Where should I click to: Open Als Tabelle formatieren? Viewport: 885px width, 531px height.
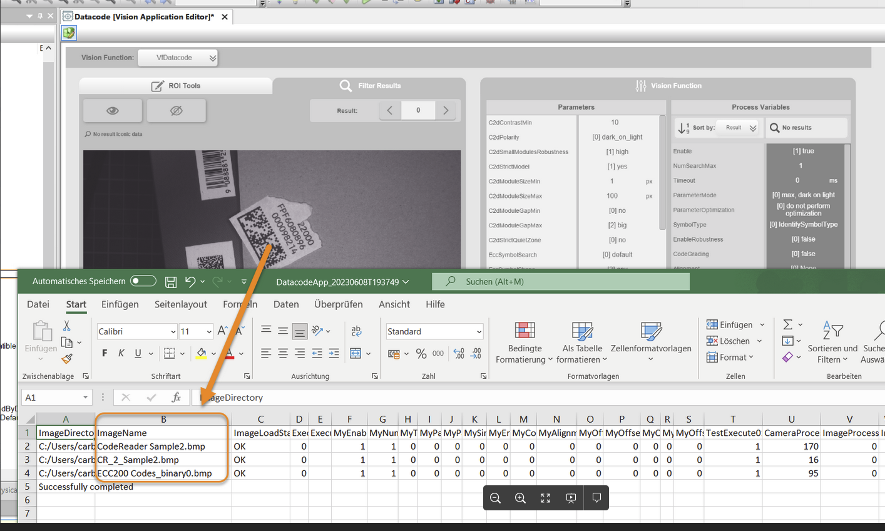tap(582, 342)
